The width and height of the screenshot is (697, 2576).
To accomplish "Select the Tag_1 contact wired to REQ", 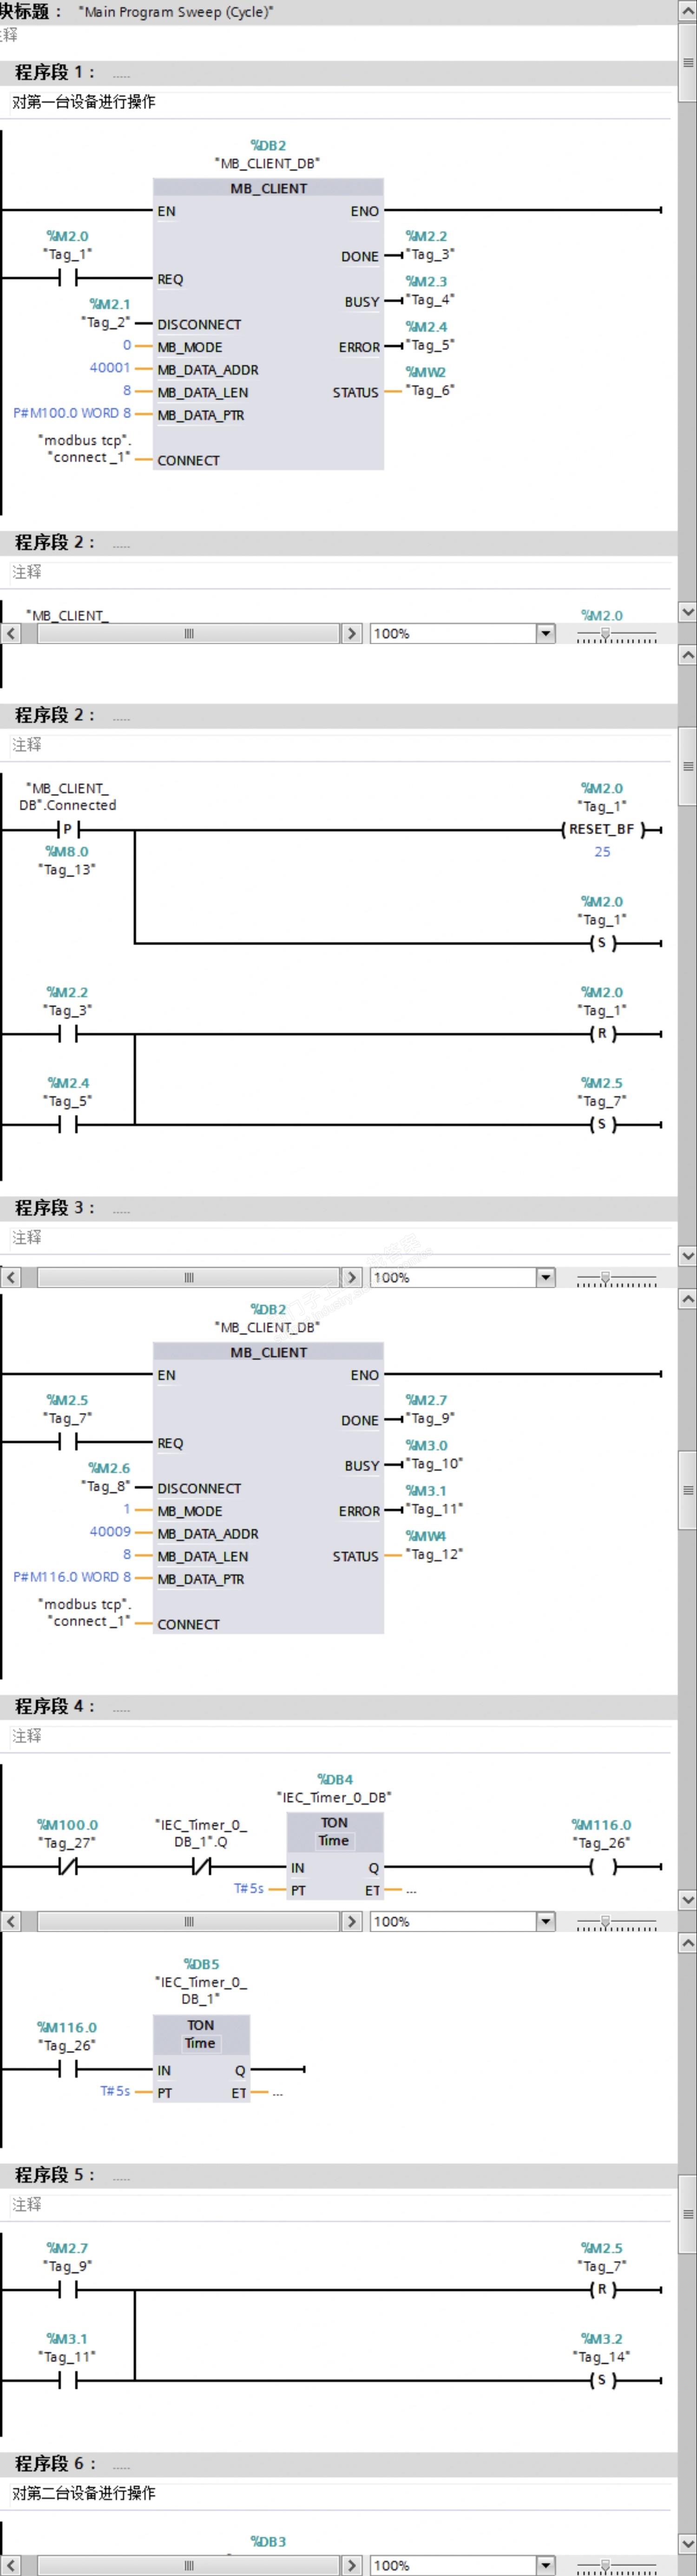I will pos(68,278).
